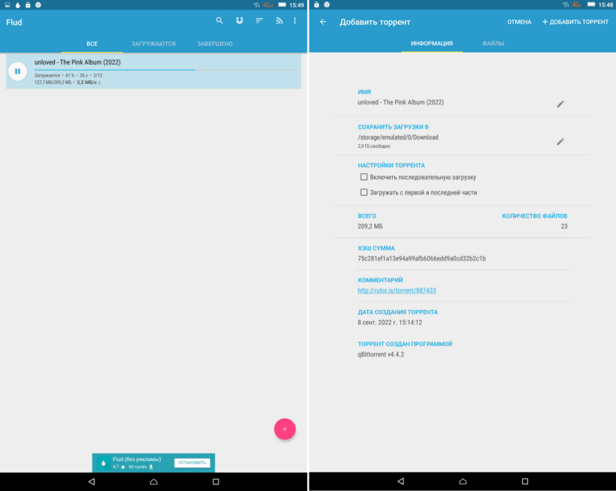616x491 pixels.
Task: Open the rutor.is torrent comment link
Action: 397,291
